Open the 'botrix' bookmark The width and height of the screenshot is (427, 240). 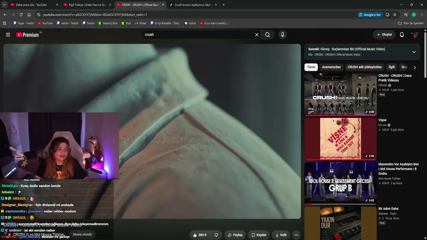[190, 23]
